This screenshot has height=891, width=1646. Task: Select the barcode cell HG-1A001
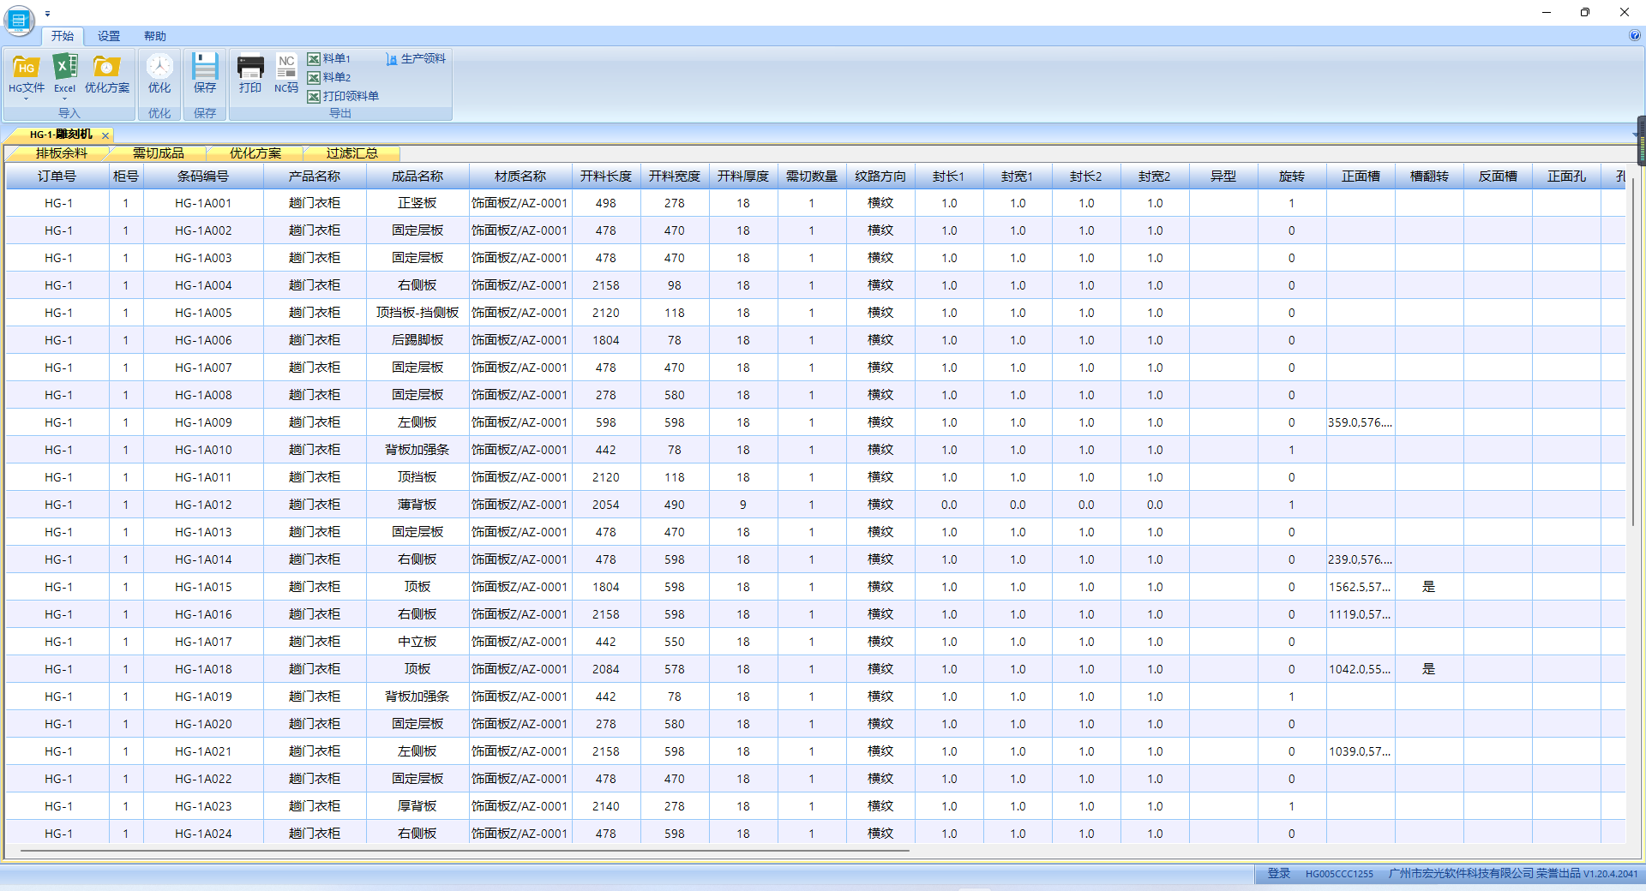203,203
